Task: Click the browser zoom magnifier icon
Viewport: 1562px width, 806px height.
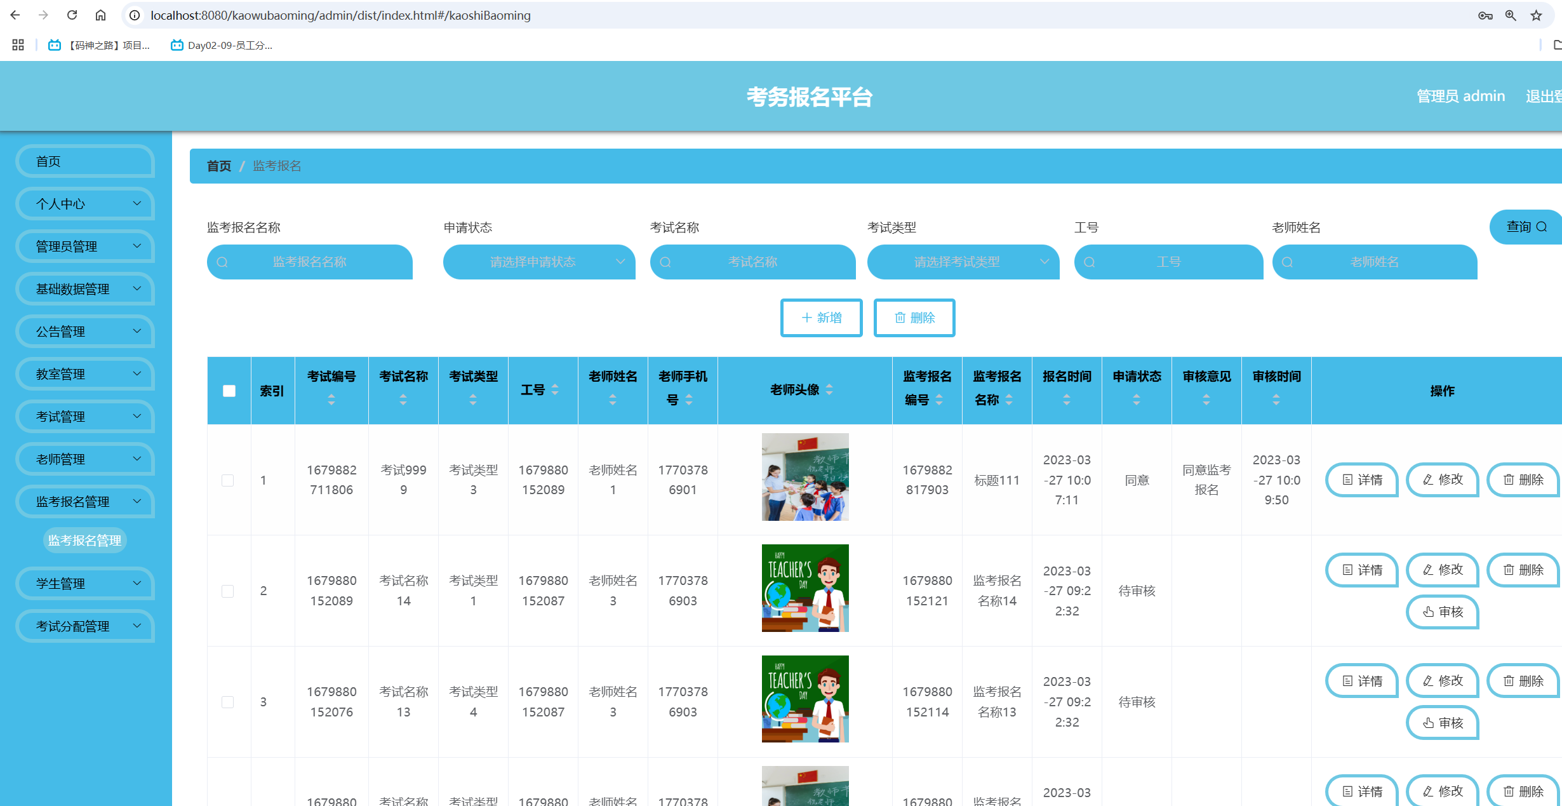Action: [1511, 15]
